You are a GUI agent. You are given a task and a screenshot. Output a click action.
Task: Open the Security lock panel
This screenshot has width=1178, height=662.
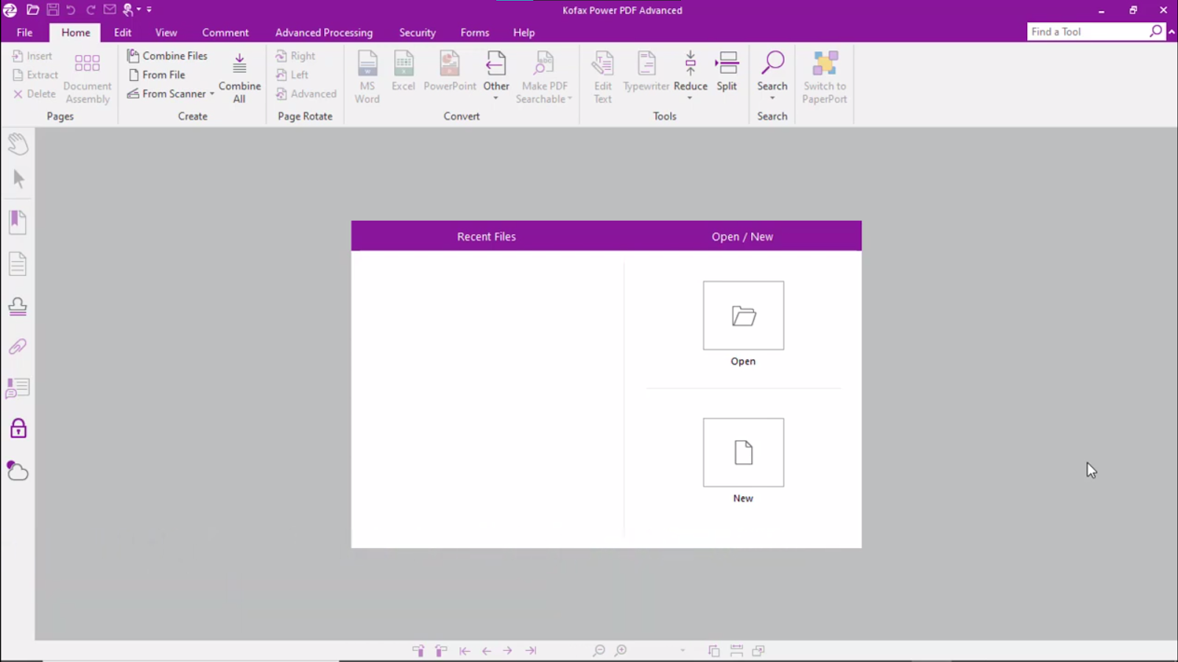click(x=18, y=429)
